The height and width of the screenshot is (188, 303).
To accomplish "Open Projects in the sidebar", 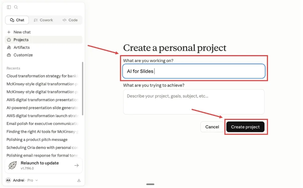I will pos(43,40).
